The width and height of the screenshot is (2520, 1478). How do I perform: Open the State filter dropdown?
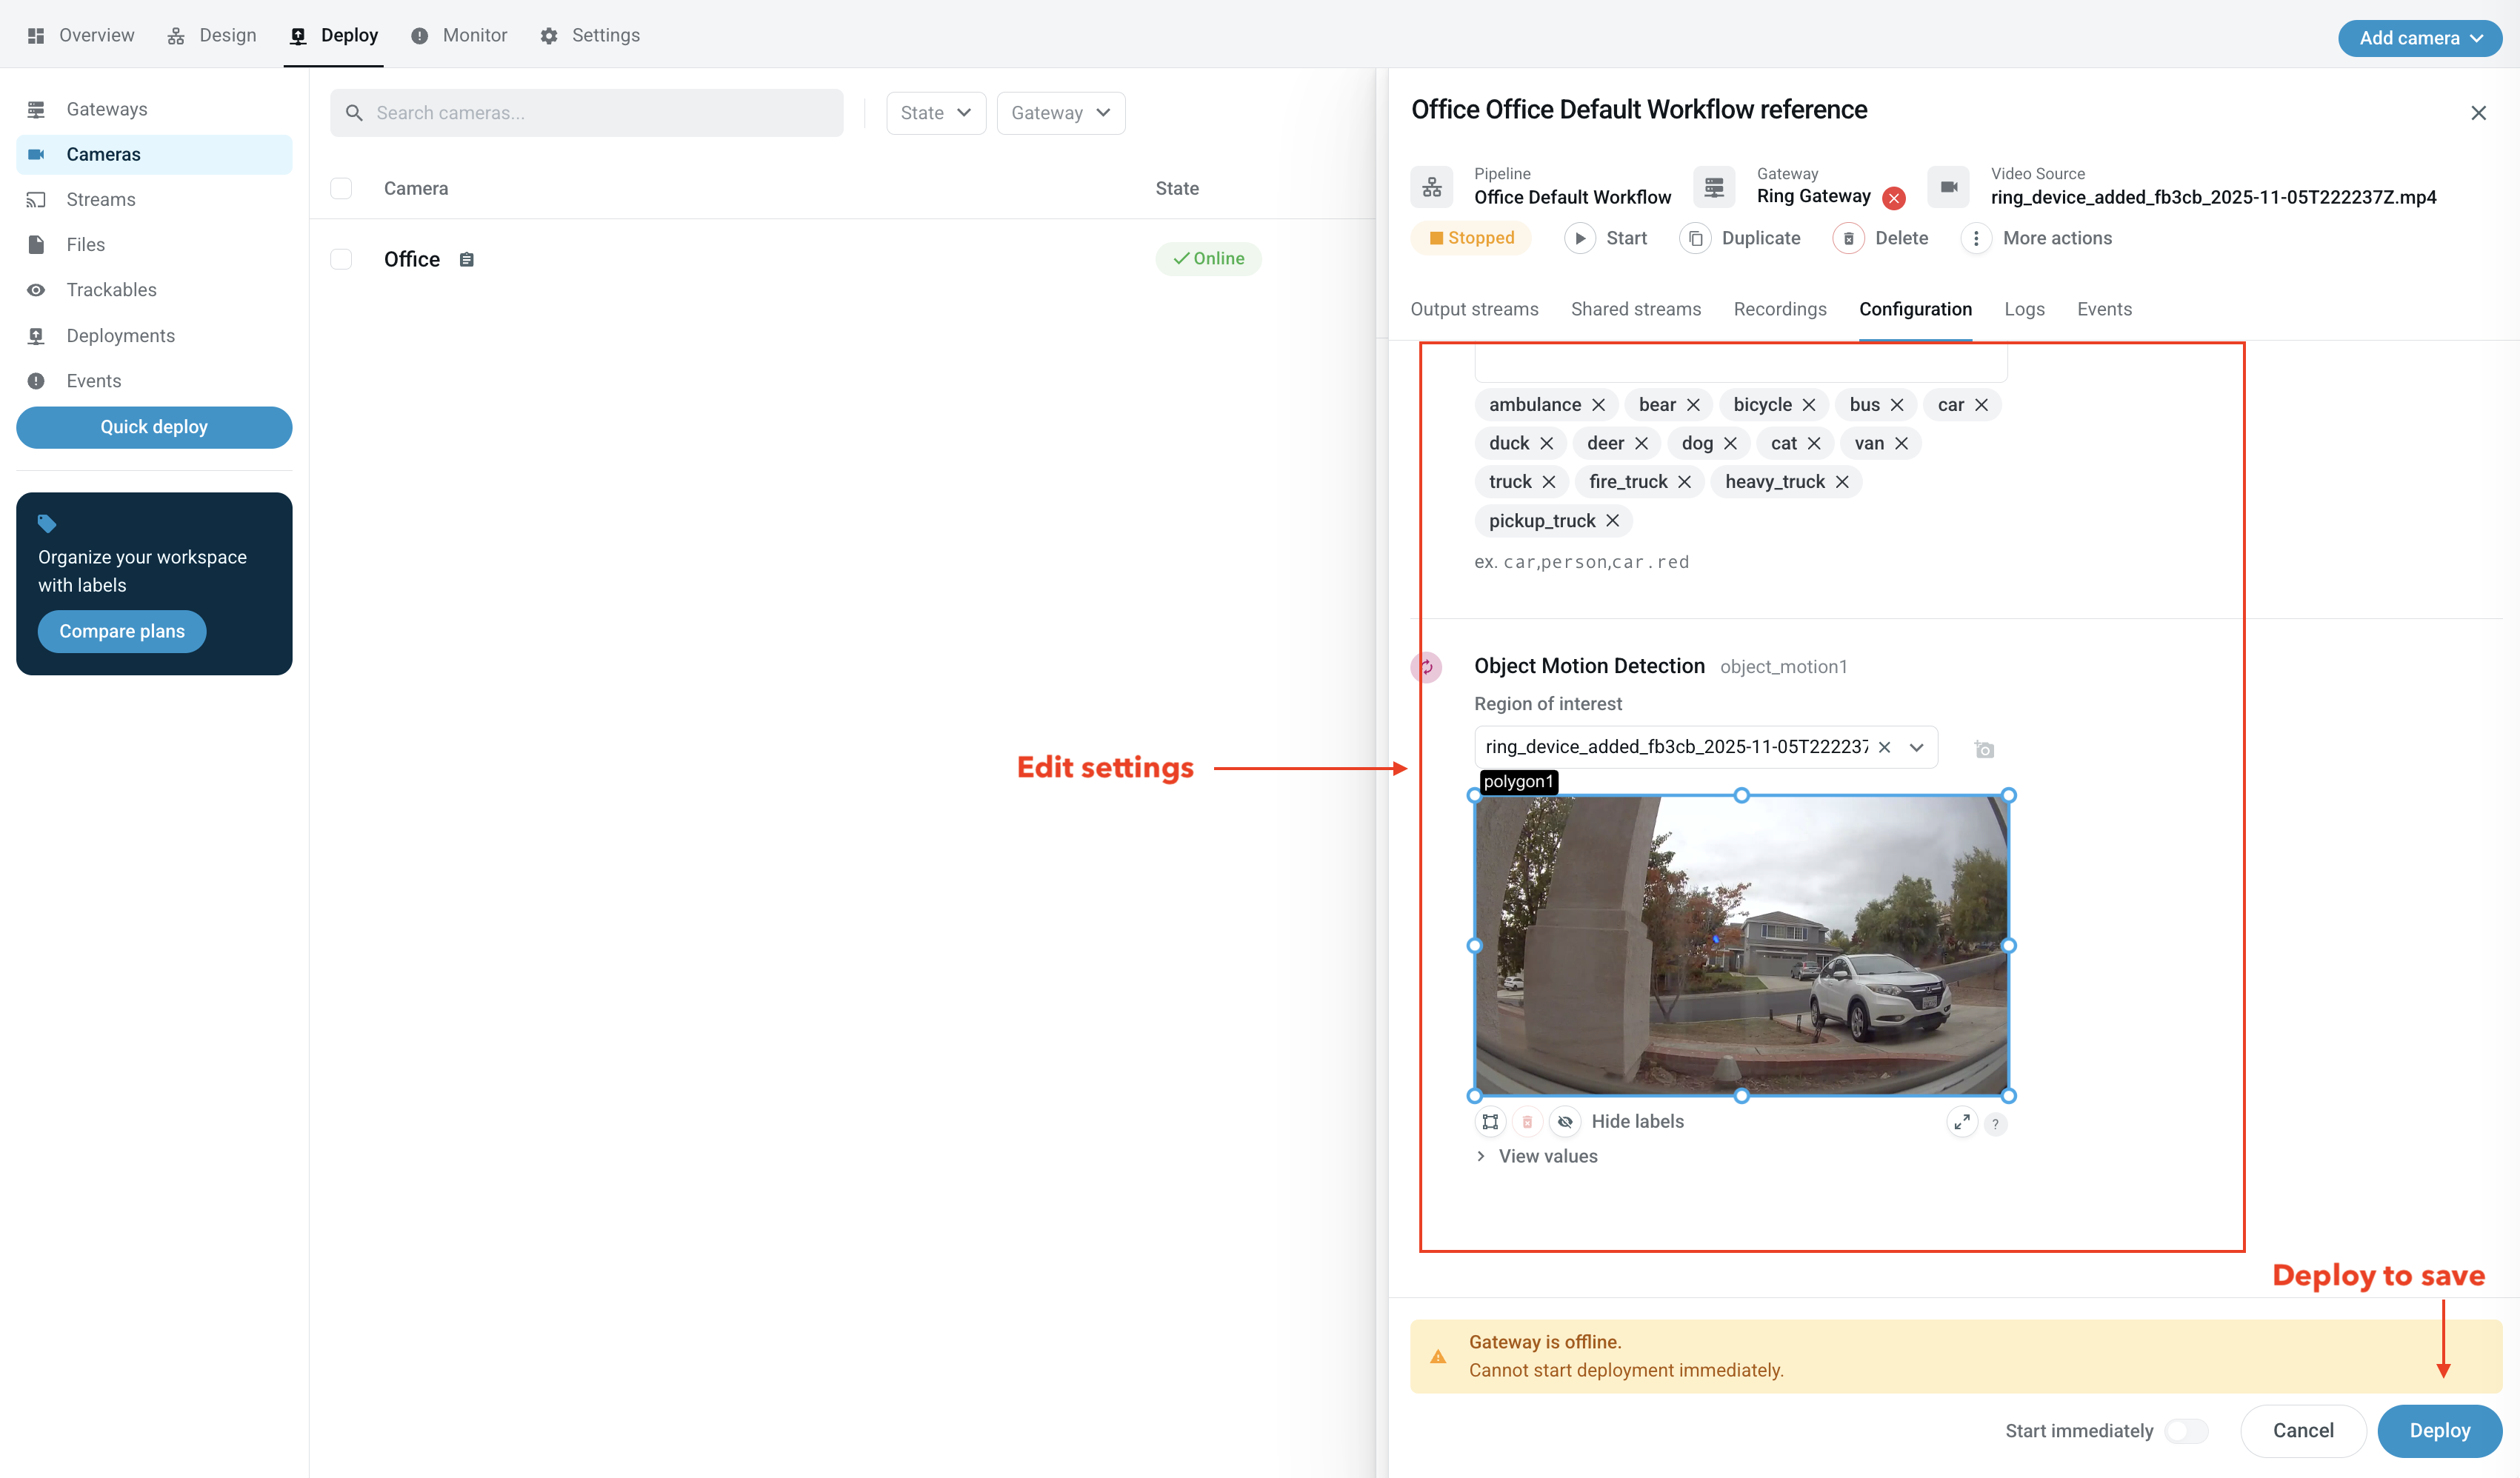tap(935, 113)
